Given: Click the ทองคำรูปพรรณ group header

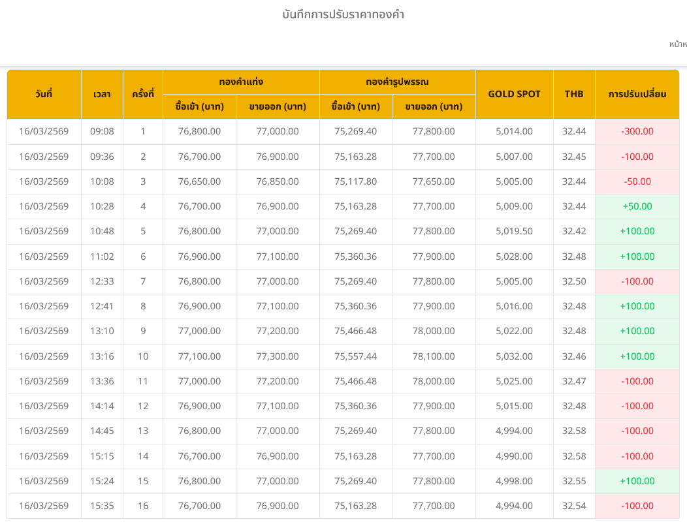Looking at the screenshot, I should tap(397, 82).
